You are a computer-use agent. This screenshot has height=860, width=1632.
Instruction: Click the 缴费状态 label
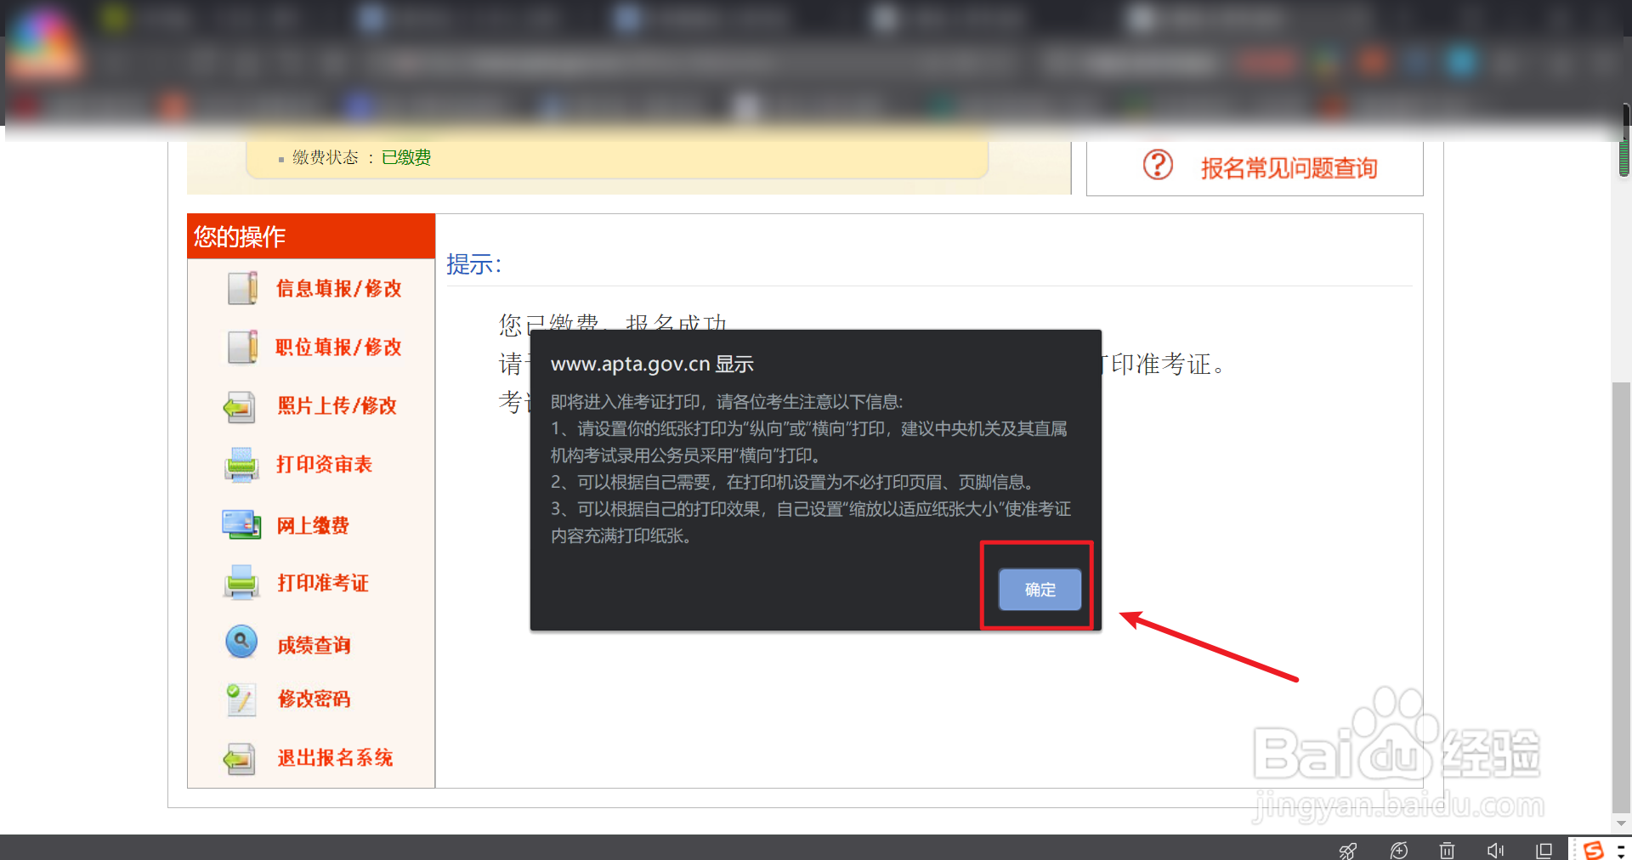point(326,157)
